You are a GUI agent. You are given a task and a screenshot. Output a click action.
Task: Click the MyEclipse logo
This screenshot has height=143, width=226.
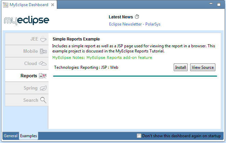click(x=27, y=20)
